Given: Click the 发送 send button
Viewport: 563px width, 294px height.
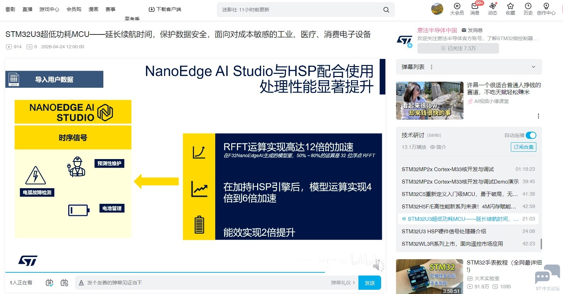Looking at the screenshot, I should [370, 283].
